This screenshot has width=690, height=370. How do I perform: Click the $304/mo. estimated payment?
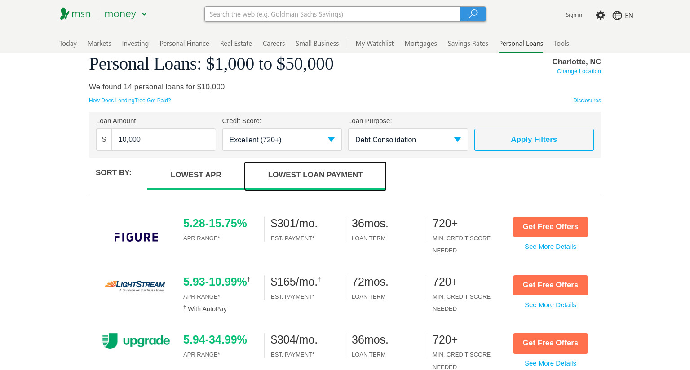coord(294,339)
